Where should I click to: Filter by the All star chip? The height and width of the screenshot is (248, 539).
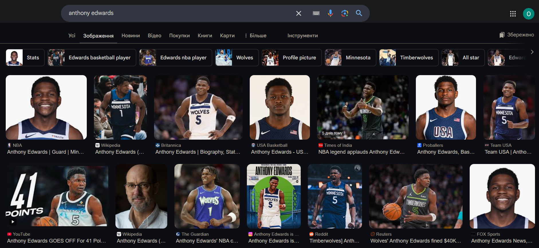463,58
